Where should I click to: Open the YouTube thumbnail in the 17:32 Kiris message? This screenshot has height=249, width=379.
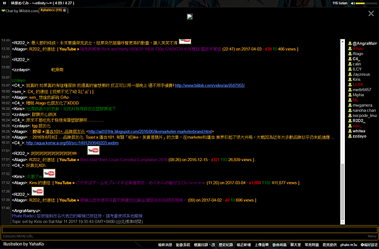click(49, 173)
